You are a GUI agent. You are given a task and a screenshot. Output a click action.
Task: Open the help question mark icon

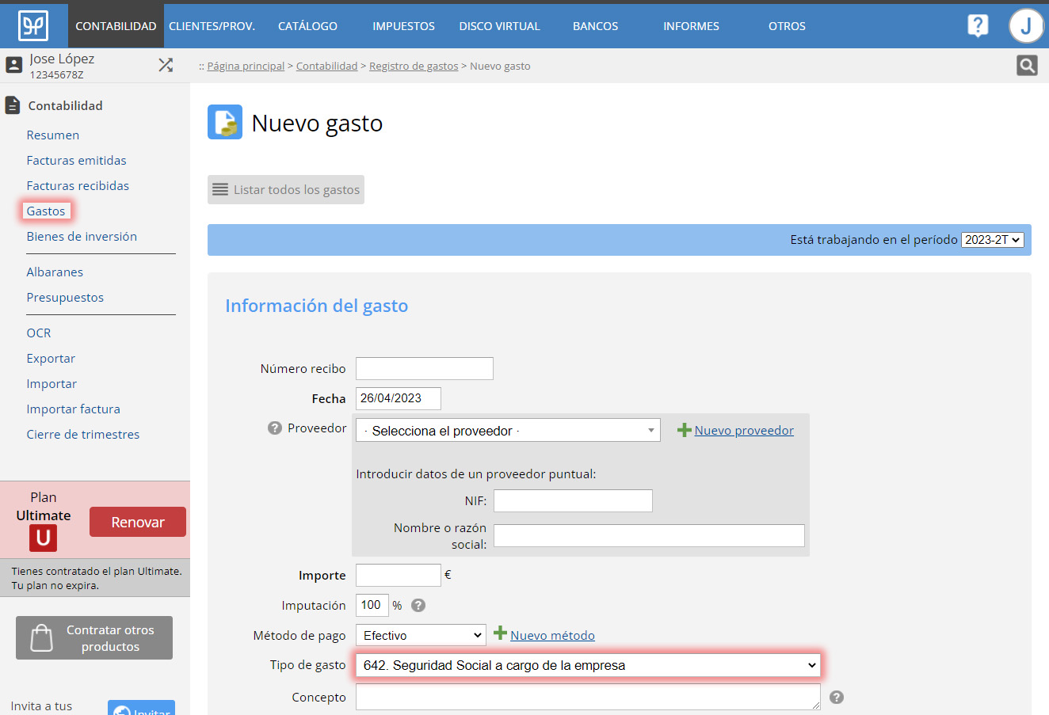pyautogui.click(x=978, y=25)
